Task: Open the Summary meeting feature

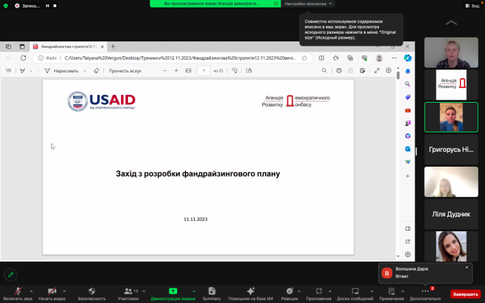Action: tap(212, 294)
